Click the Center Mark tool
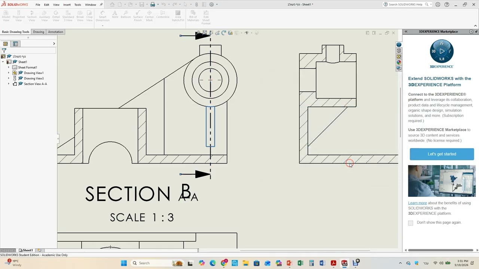Image resolution: width=479 pixels, height=269 pixels. (x=149, y=16)
